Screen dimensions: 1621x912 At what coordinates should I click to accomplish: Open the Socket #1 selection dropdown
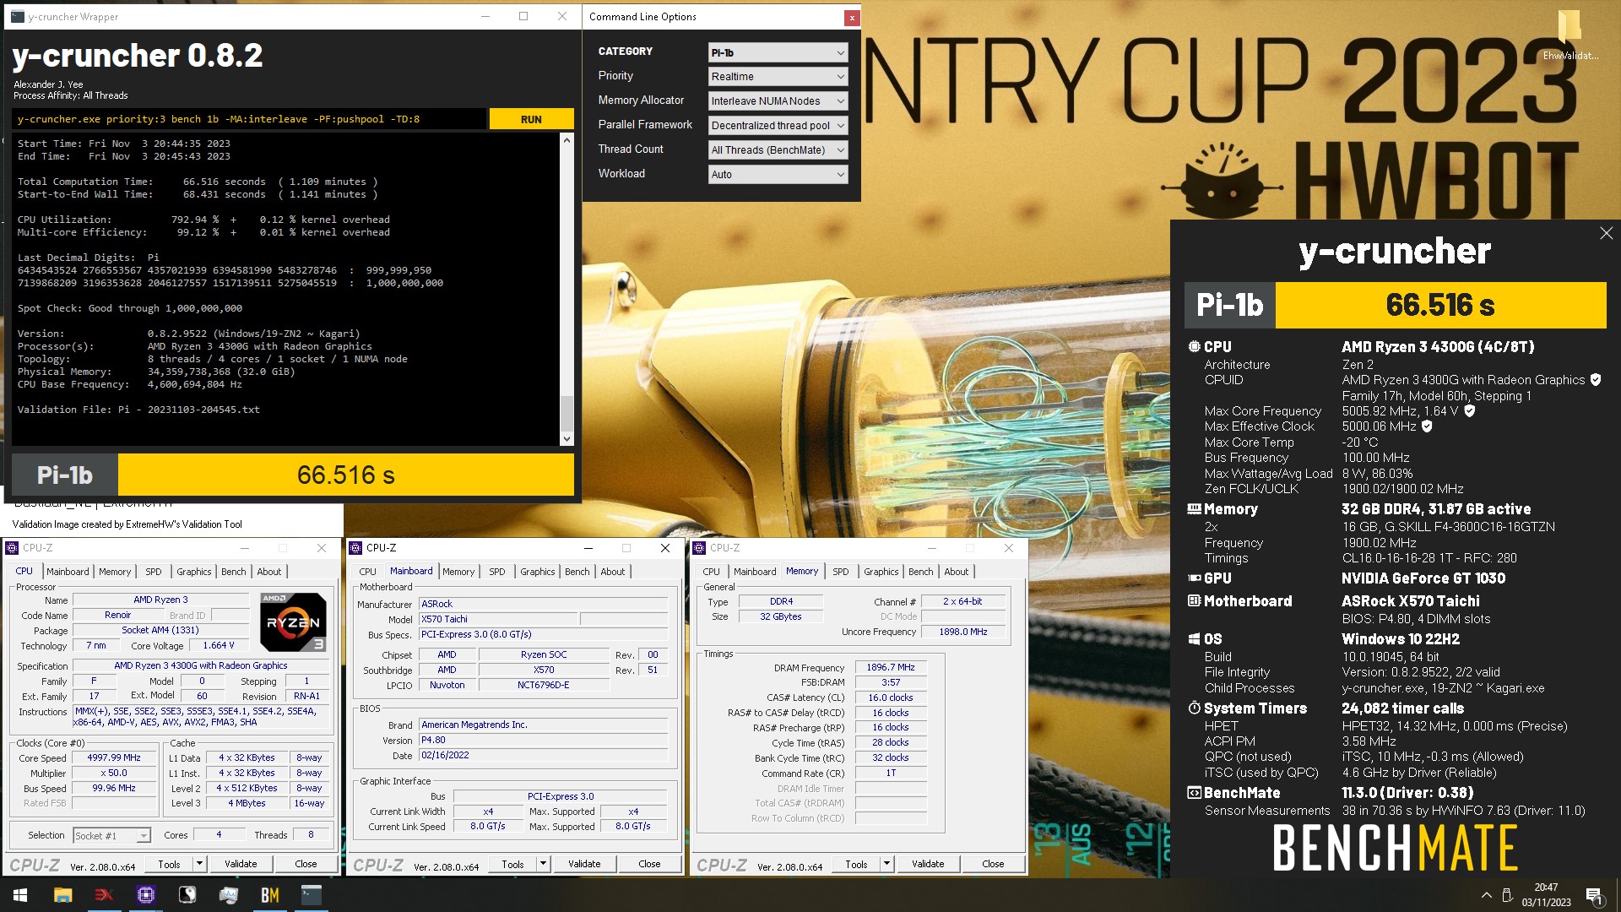111,836
